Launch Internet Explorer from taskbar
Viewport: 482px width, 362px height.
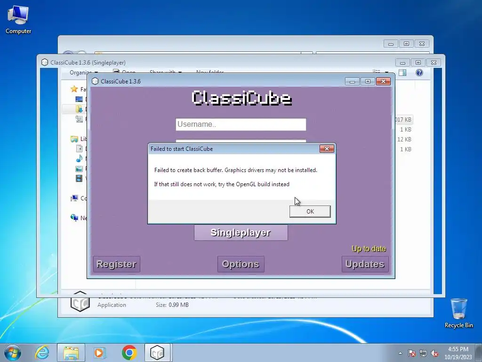click(42, 353)
